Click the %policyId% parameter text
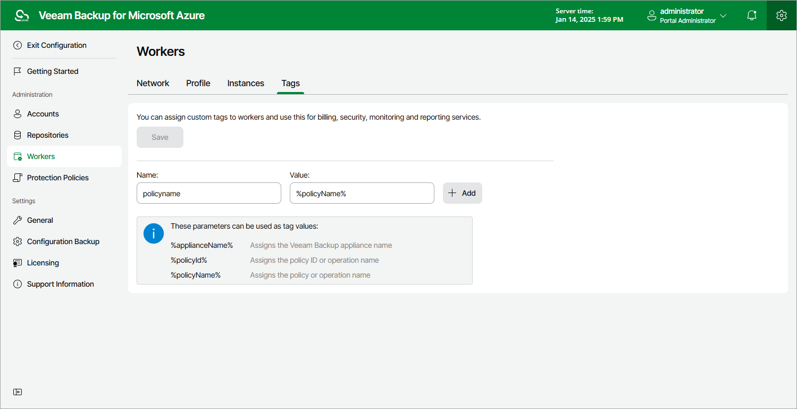This screenshot has width=797, height=409. point(189,260)
